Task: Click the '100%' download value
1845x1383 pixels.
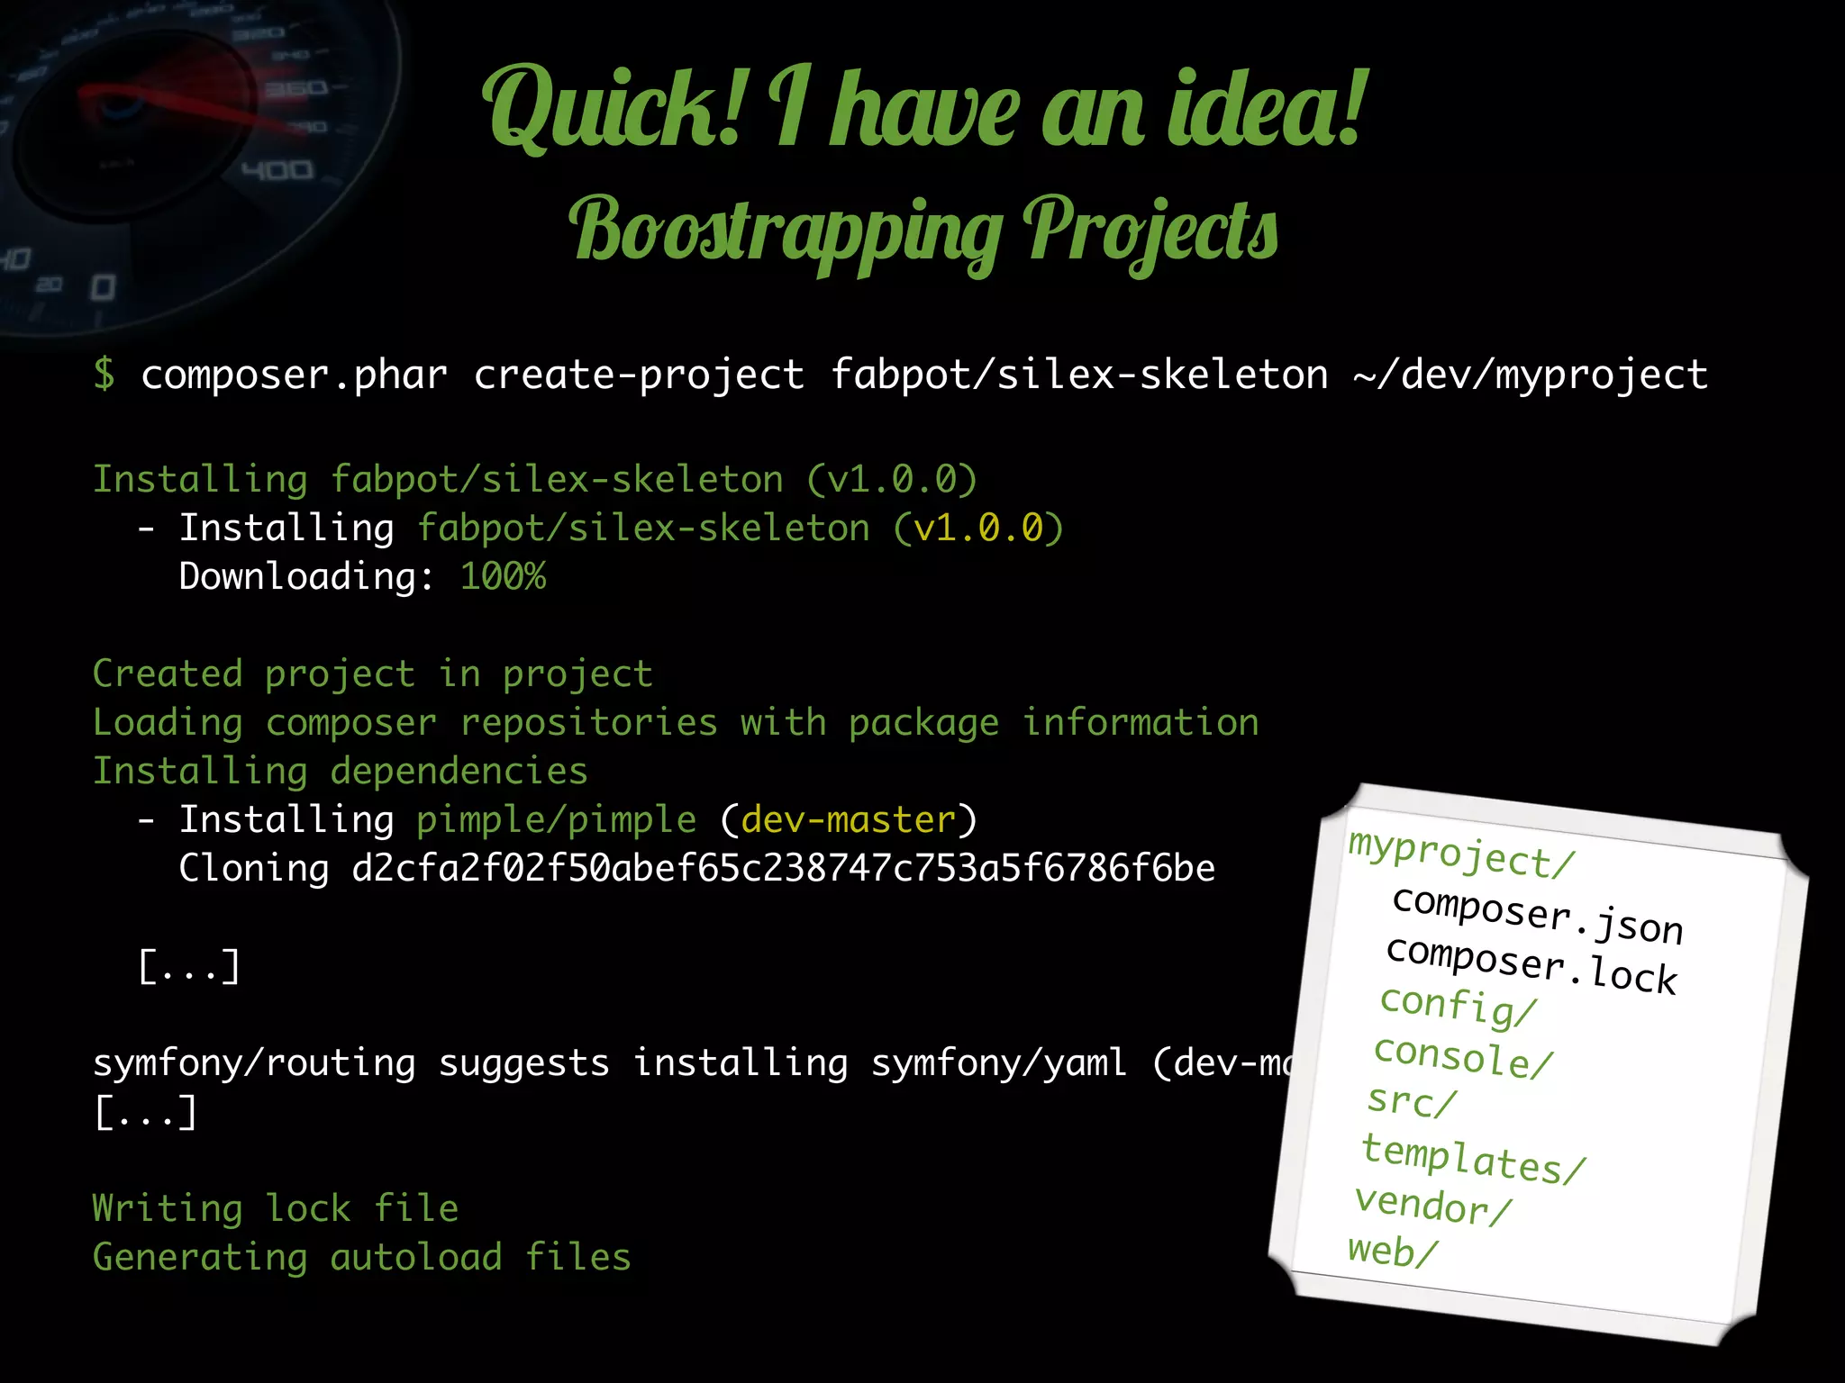Action: click(503, 576)
